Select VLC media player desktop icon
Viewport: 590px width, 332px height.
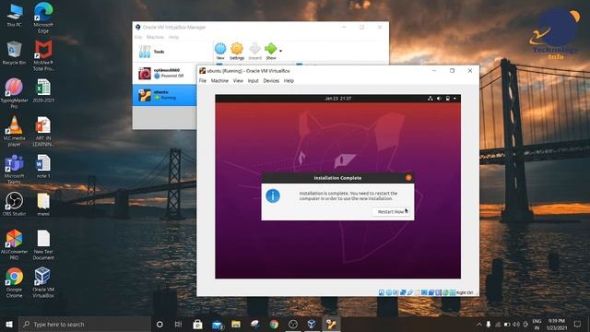[15, 131]
